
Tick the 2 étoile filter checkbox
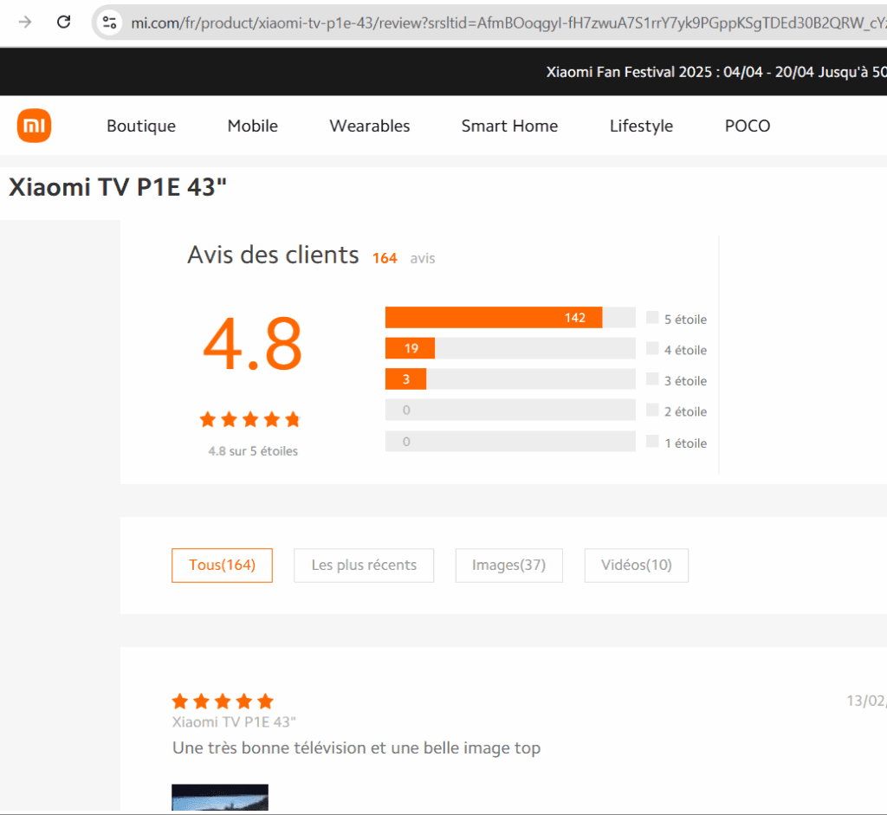pyautogui.click(x=652, y=410)
